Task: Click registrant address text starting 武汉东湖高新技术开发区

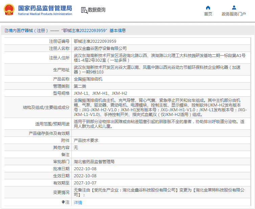Action: pos(160,58)
